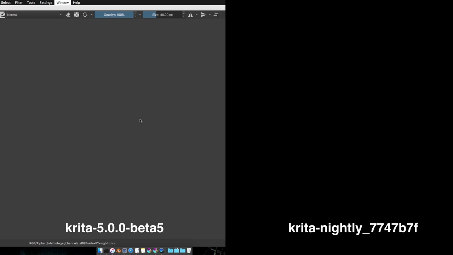Open QuickTime Player from the Dock
This screenshot has width=453, height=255.
161,251
